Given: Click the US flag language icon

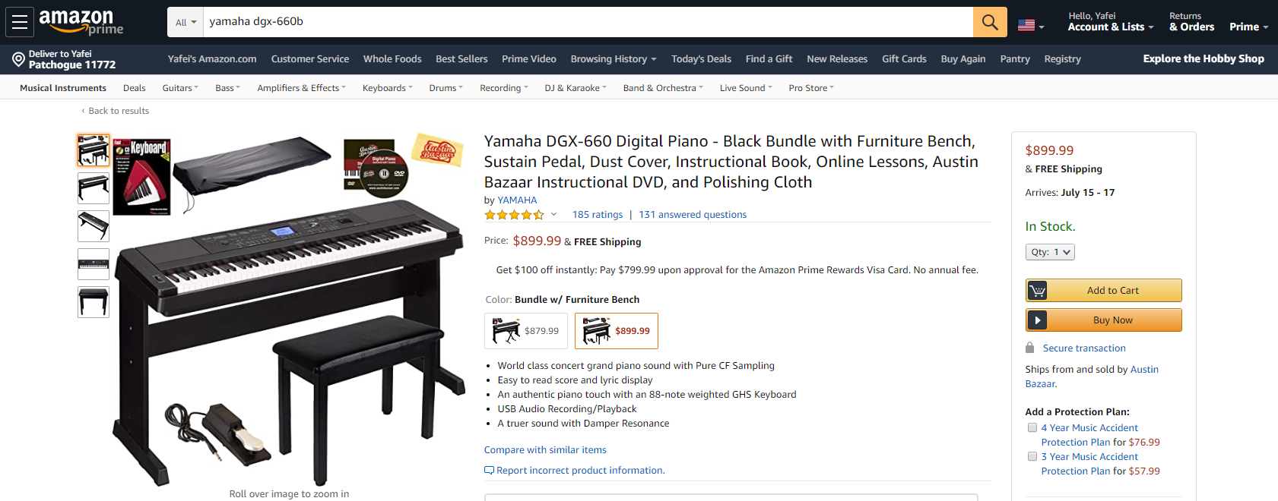Looking at the screenshot, I should coord(1026,25).
